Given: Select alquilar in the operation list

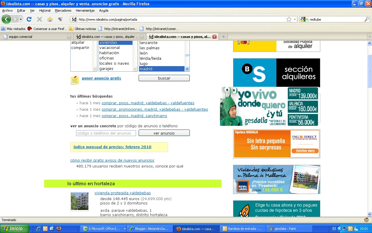Looking at the screenshot, I should 78,43.
